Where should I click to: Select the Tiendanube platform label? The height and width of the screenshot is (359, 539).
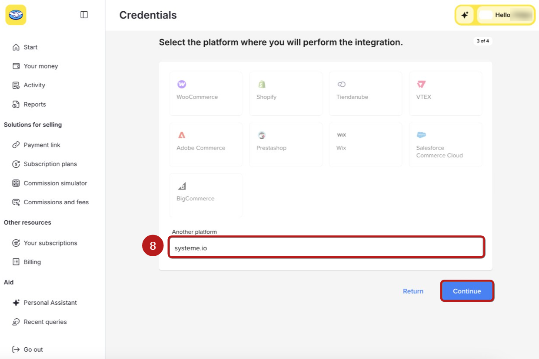click(x=352, y=97)
